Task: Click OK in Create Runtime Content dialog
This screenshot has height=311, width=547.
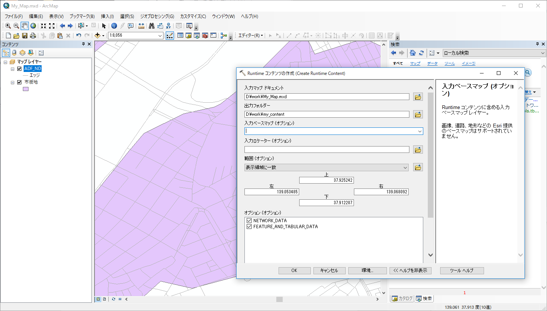Action: [294, 271]
